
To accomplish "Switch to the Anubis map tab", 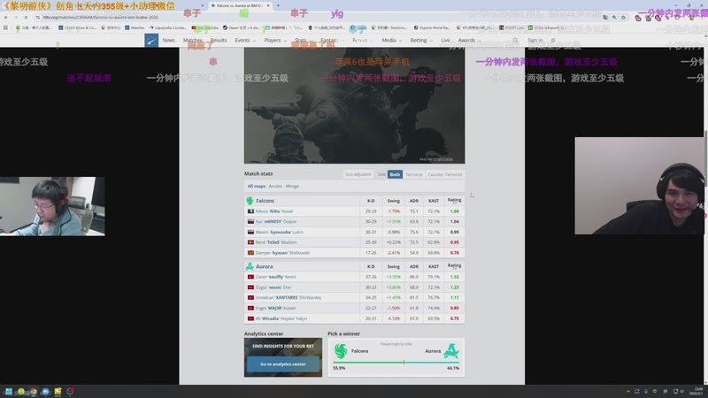I will click(x=275, y=186).
